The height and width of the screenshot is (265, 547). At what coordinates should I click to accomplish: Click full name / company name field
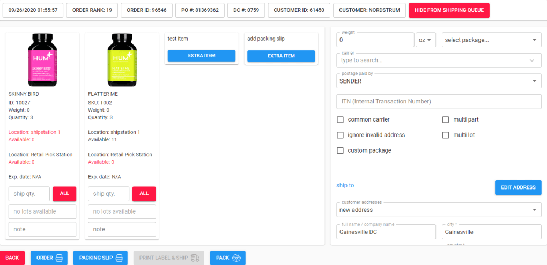pyautogui.click(x=386, y=232)
